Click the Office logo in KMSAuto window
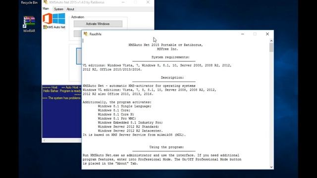The width and height of the screenshot is (317, 178). (x=48, y=19)
